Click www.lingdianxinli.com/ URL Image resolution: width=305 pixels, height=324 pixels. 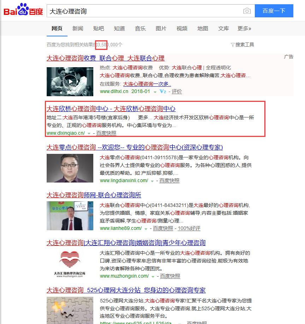click(124, 180)
